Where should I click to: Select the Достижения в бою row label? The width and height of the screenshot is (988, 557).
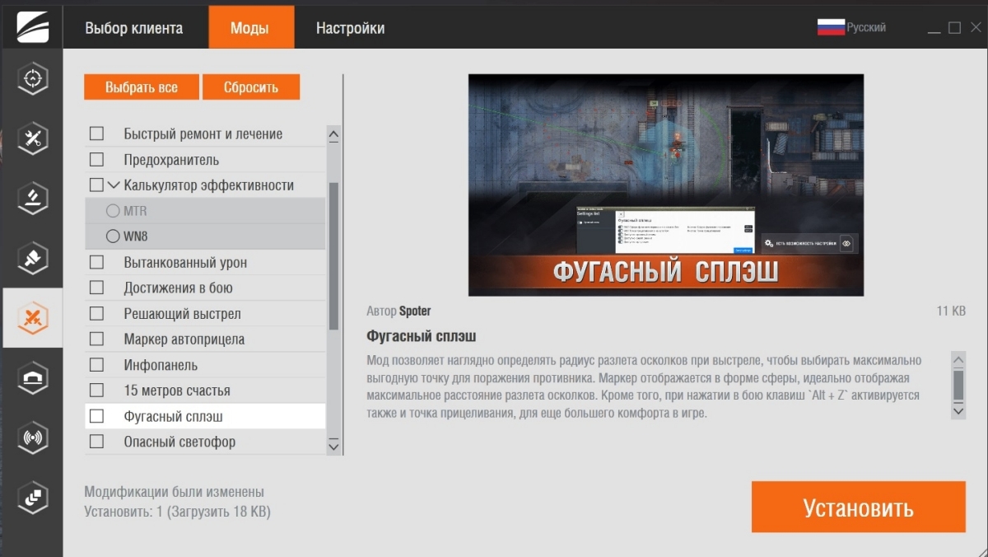click(178, 288)
